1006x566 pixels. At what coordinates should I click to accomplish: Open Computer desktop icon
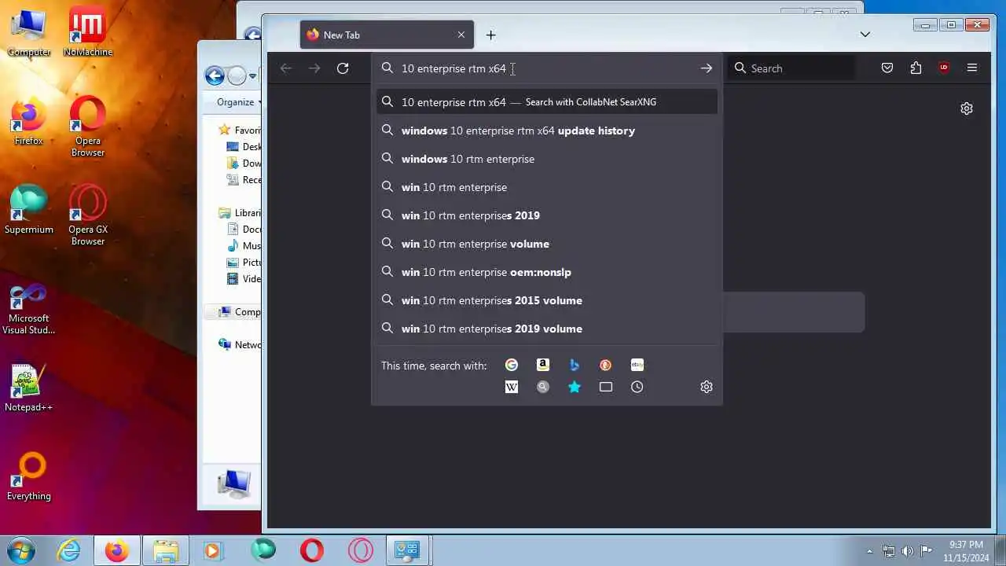click(29, 33)
